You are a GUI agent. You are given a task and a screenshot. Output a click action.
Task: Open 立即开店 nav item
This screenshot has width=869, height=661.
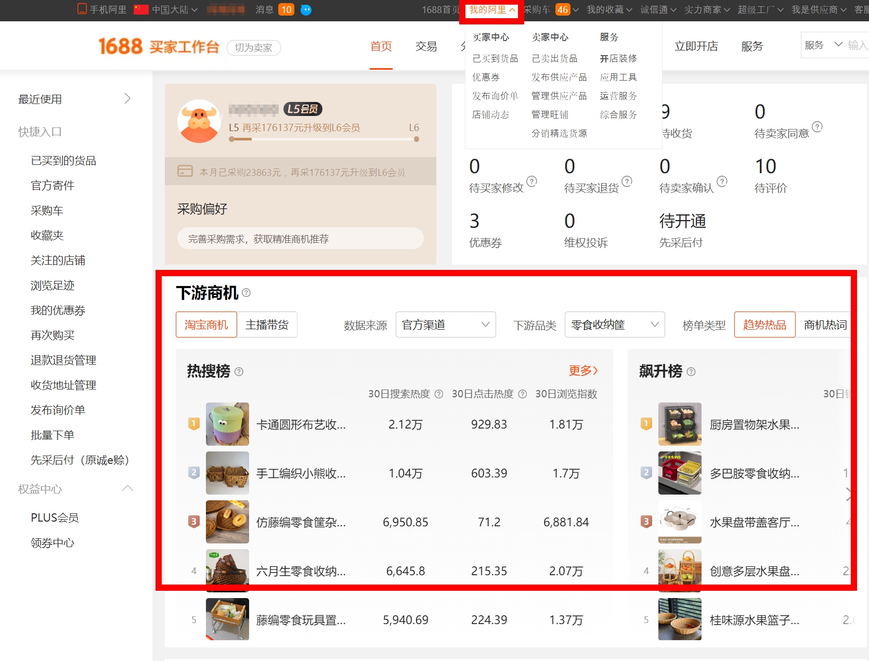pyautogui.click(x=696, y=46)
